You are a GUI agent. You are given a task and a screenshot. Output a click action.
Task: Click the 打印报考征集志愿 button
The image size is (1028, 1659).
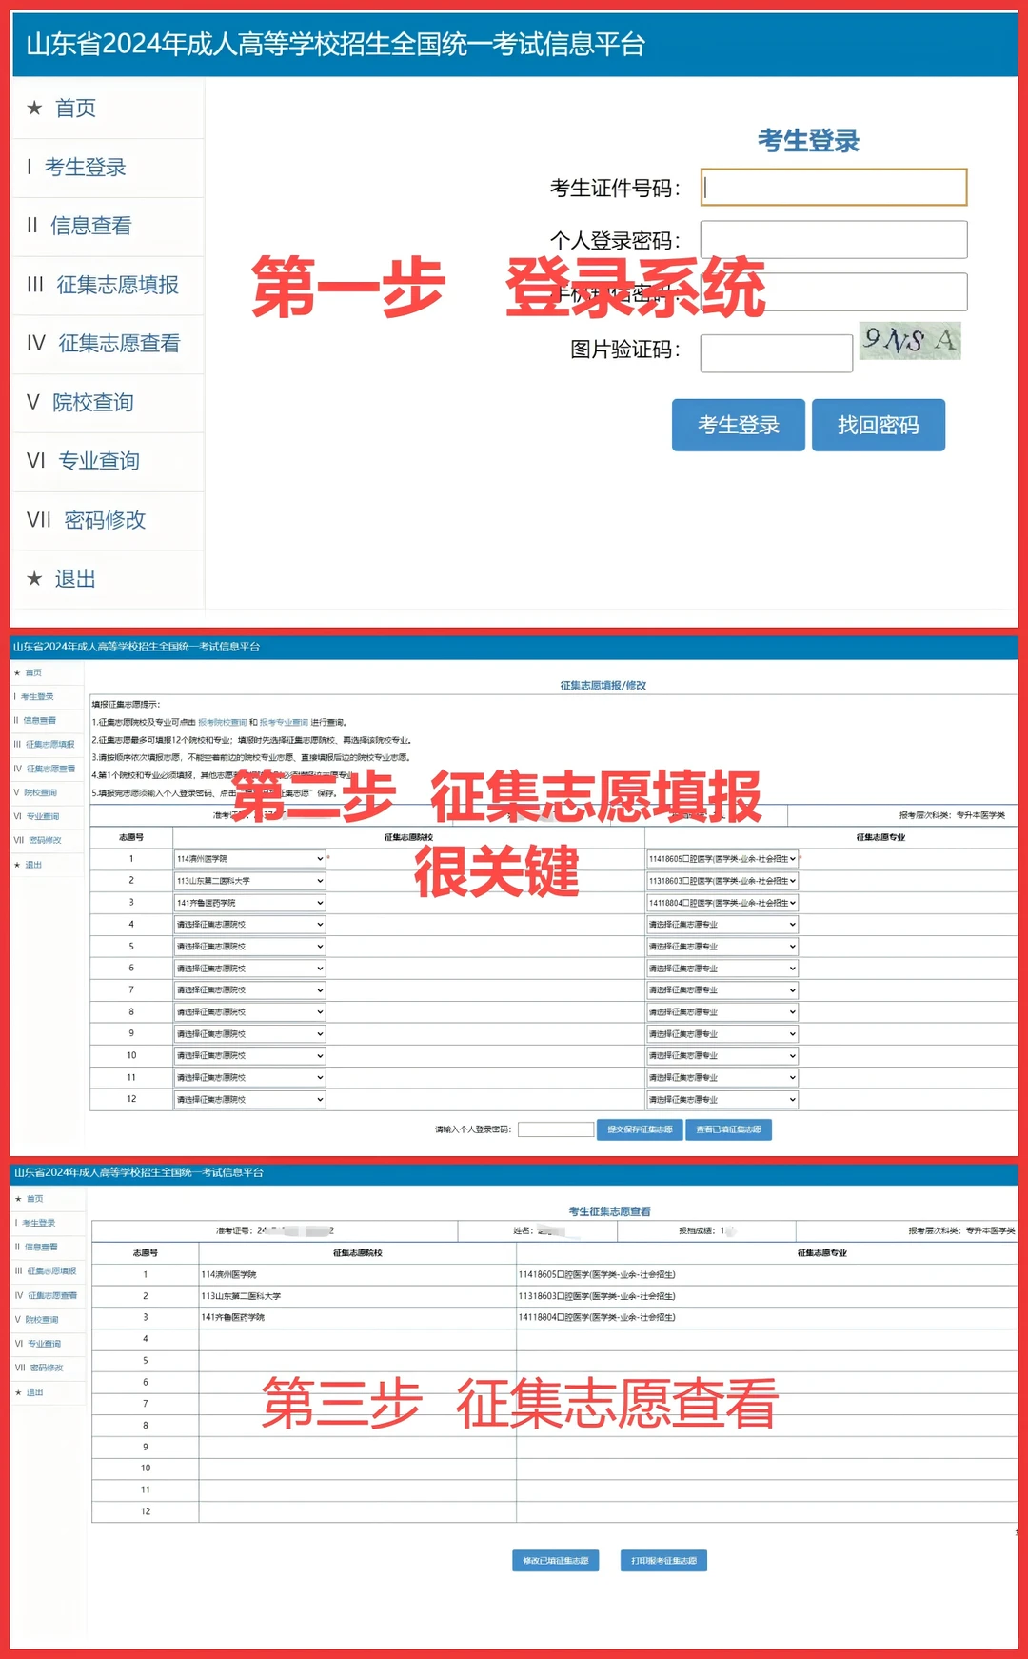point(663,1561)
